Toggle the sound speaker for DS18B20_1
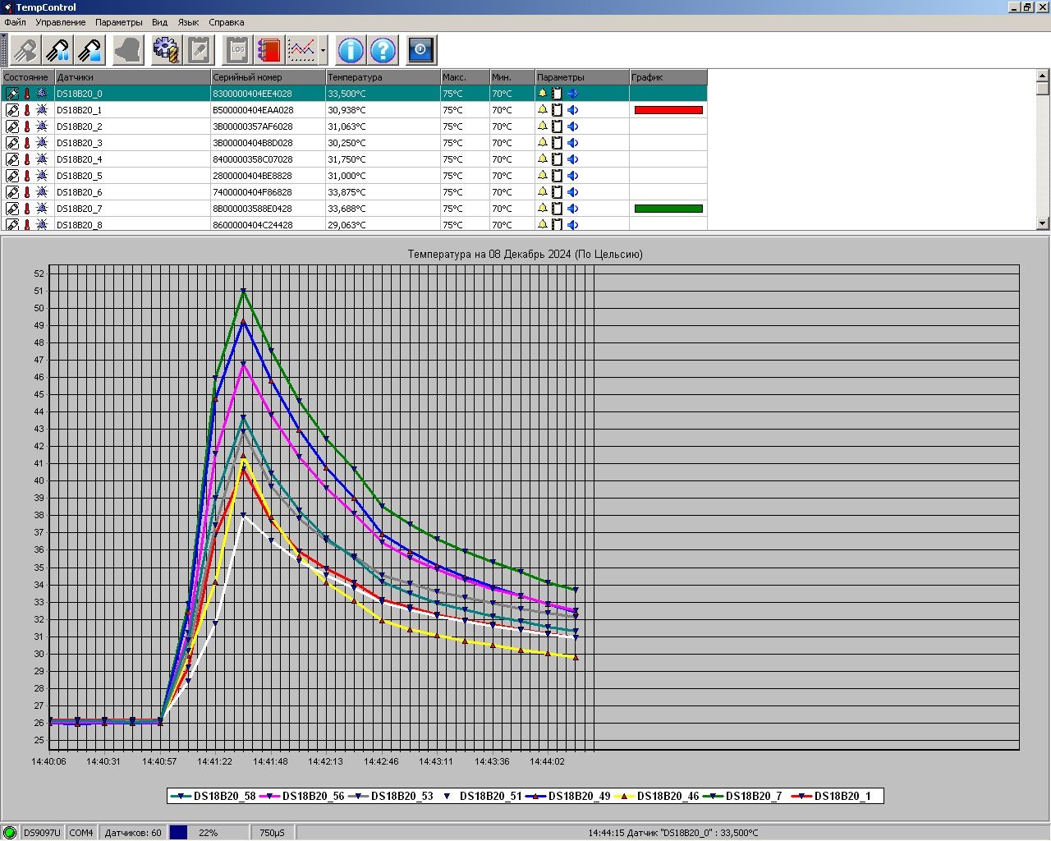This screenshot has height=841, width=1051. (x=572, y=110)
